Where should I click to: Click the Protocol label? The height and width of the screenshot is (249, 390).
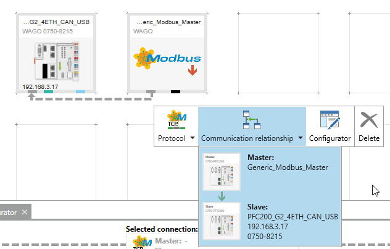pyautogui.click(x=172, y=138)
